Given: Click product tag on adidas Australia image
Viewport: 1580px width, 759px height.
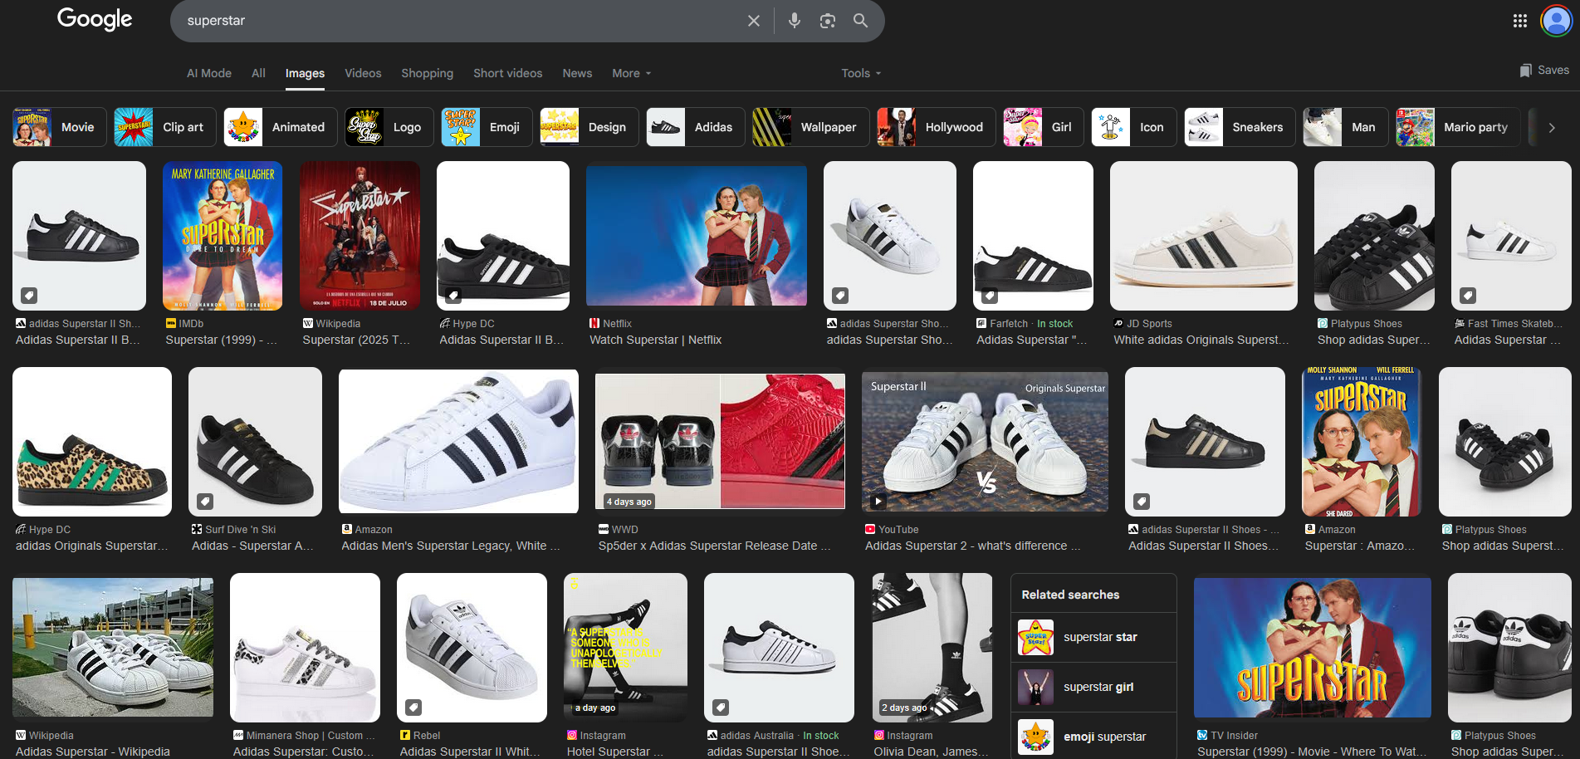Looking at the screenshot, I should tap(721, 707).
